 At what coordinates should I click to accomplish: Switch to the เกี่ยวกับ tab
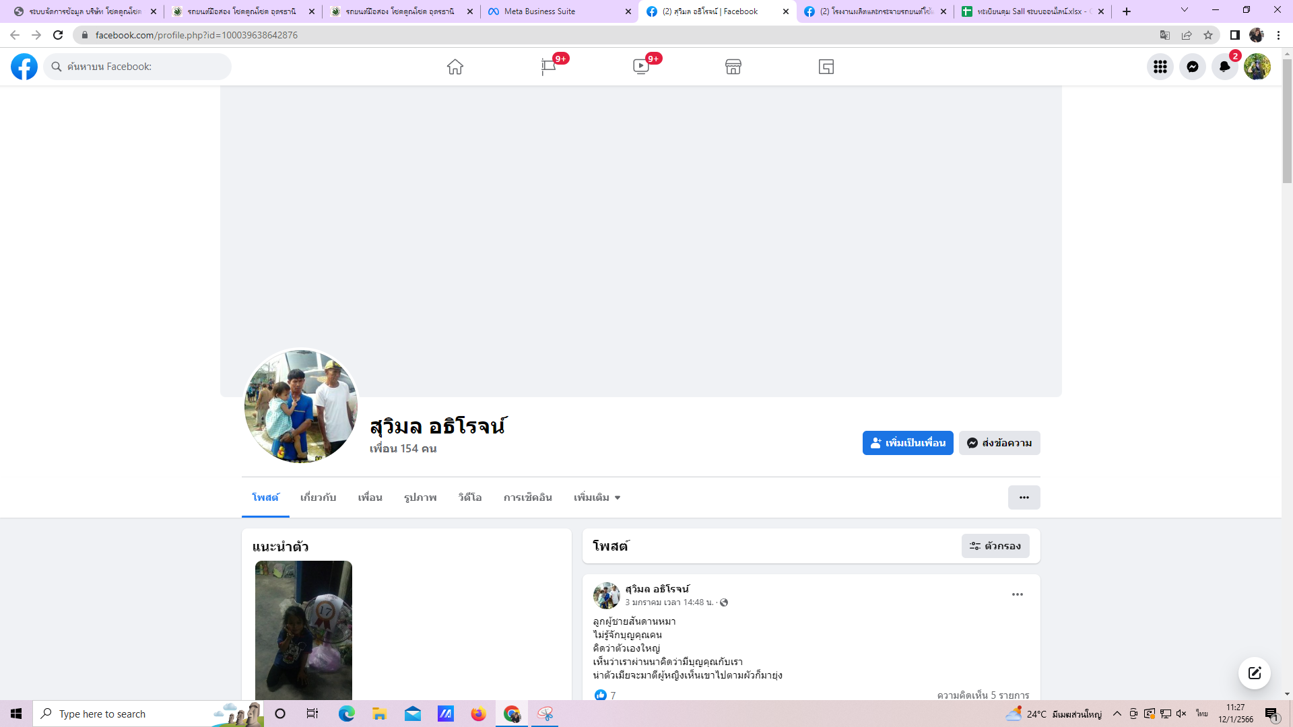[x=318, y=497]
